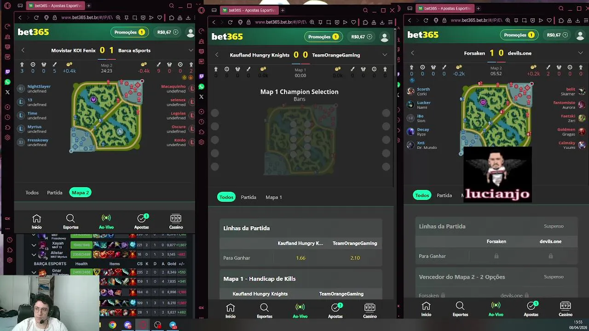Click address bar in right browser window
The height and width of the screenshot is (331, 589).
point(477,20)
